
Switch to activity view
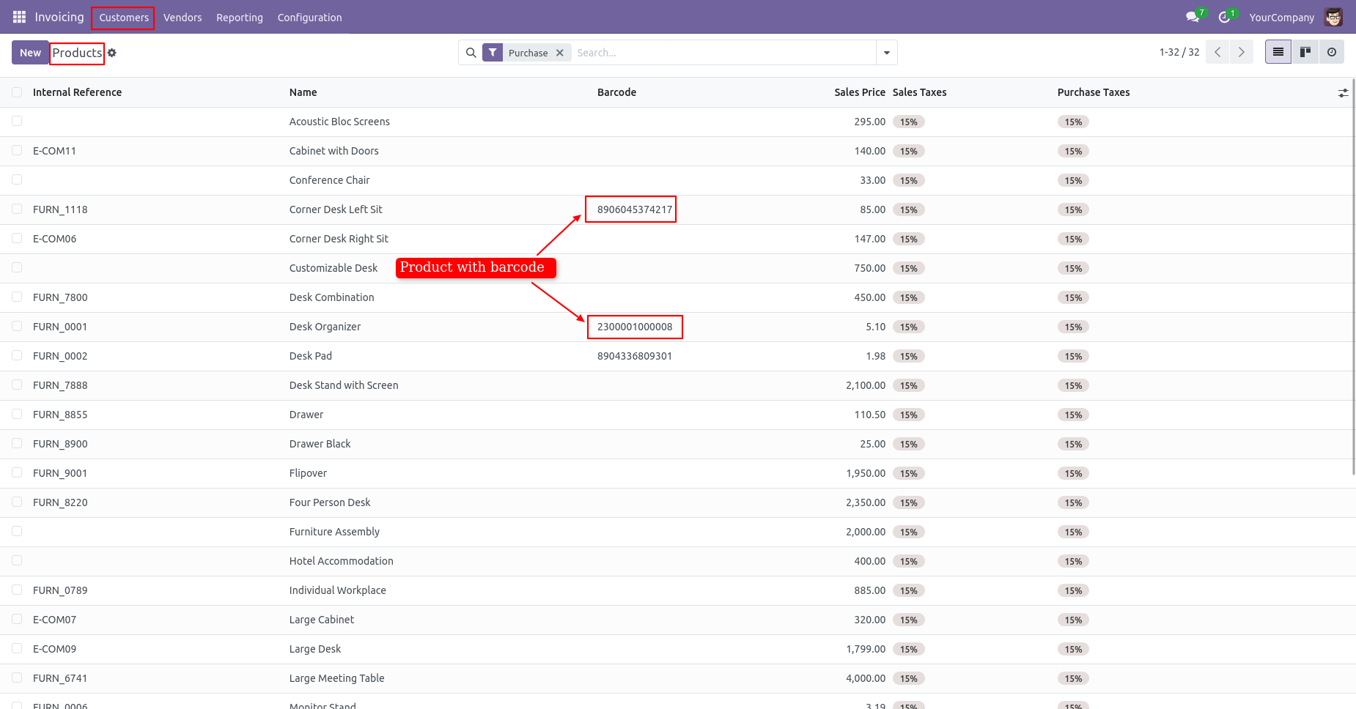click(x=1332, y=52)
